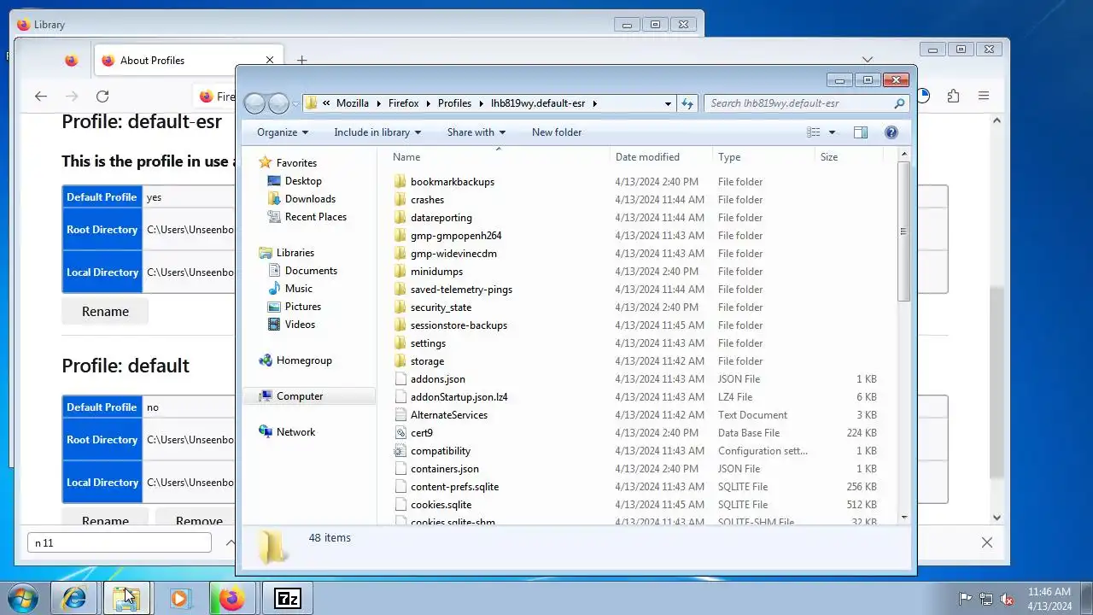
Task: Click the Explorer Back arrow button
Action: coord(254,103)
